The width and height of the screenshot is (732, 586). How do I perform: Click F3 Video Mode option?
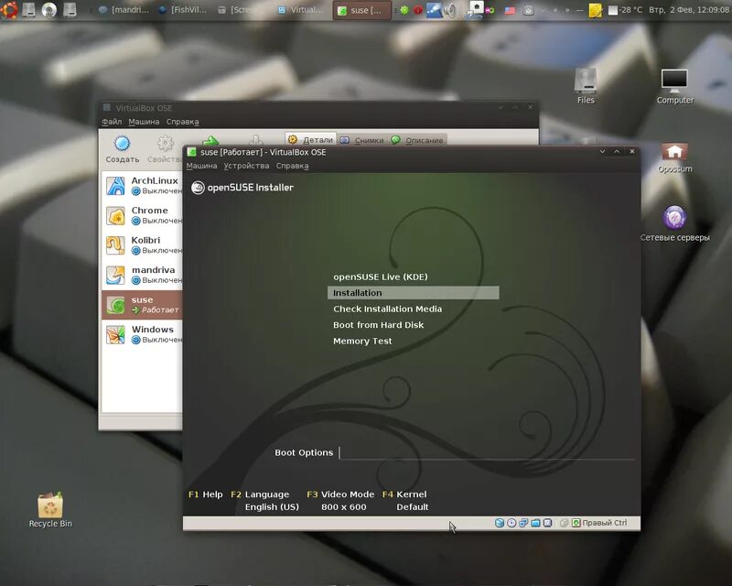340,501
